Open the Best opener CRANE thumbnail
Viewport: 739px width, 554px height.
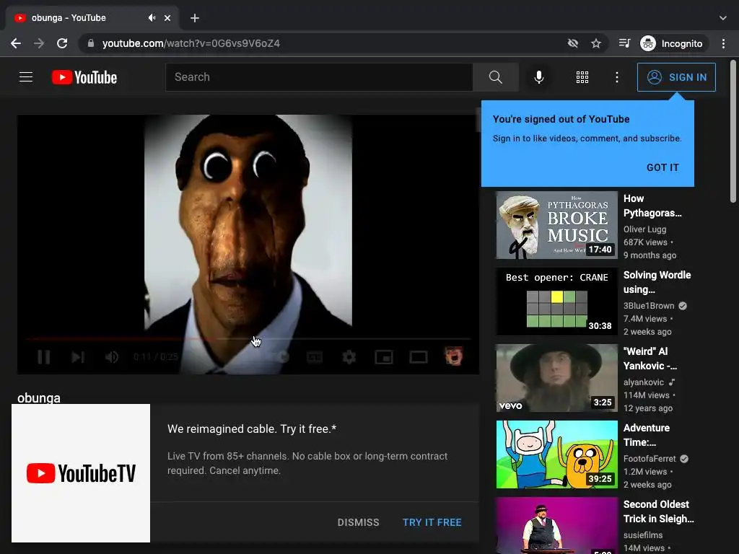(x=556, y=302)
